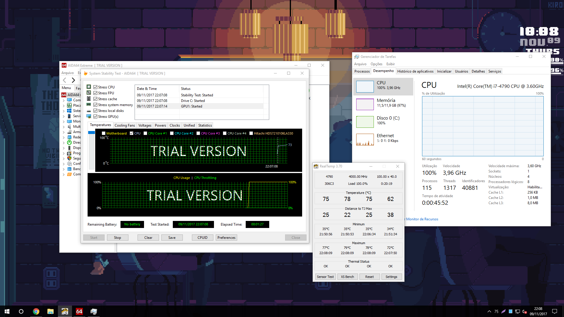Open the Windows Start menu
564x317 pixels.
tap(7, 311)
